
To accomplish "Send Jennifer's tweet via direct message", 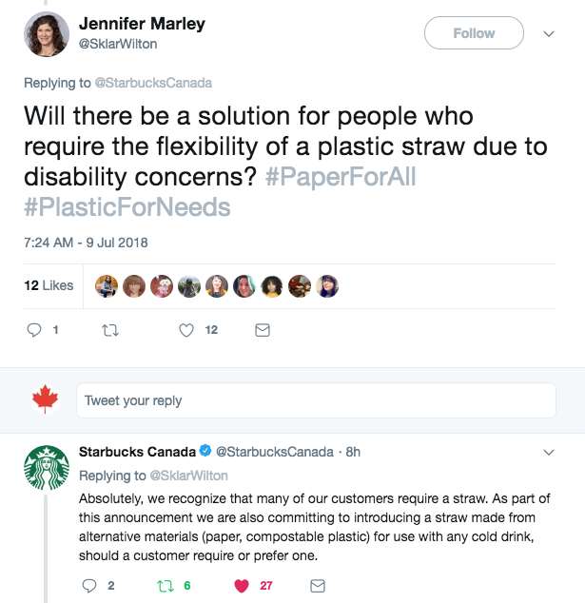I will 263,330.
